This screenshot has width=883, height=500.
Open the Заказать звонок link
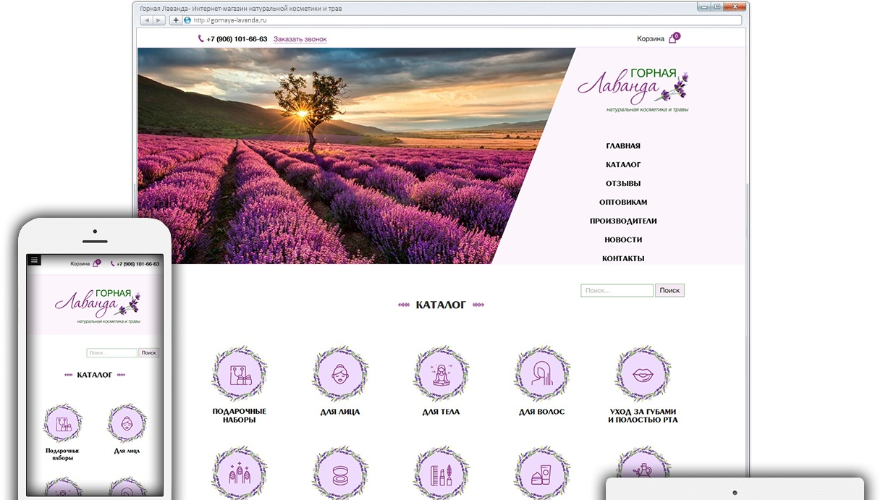pos(300,39)
